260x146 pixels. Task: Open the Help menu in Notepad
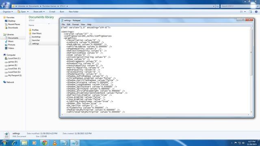point(89,24)
